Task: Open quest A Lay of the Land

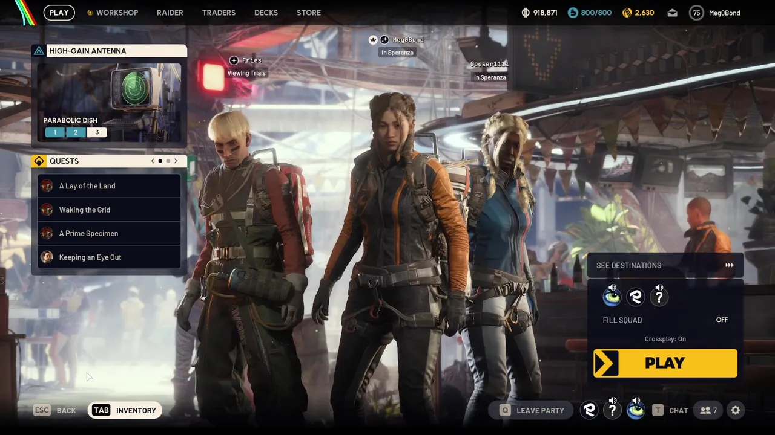Action: pyautogui.click(x=109, y=186)
